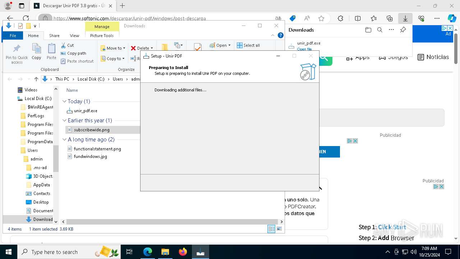
Task: Refresh the Softonic page
Action: (x=26, y=18)
